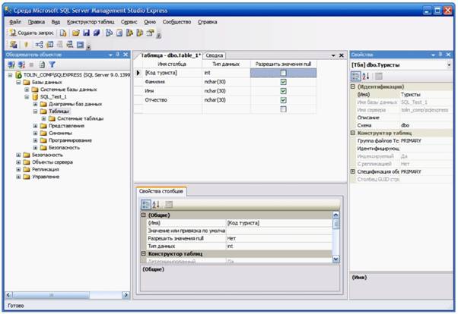Image resolution: width=458 pixels, height=314 pixels.
Task: Select the Синонимы tree folder
Action: click(x=60, y=133)
